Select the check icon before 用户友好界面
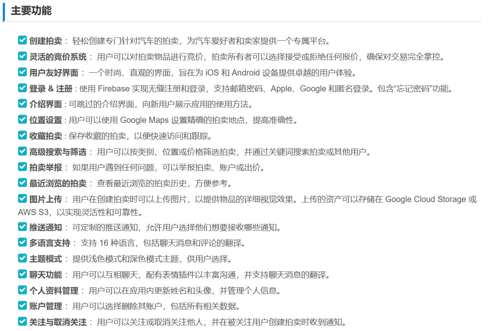 click(22, 72)
